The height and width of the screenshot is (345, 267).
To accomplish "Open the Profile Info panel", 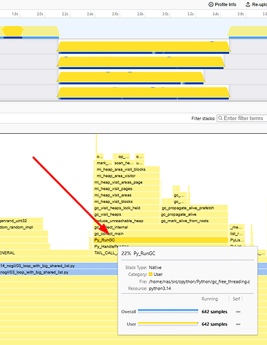I will 222,4.
